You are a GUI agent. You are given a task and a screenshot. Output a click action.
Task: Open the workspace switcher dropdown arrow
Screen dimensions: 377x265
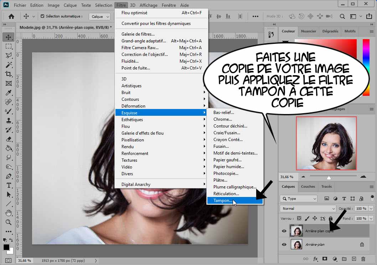(x=361, y=16)
